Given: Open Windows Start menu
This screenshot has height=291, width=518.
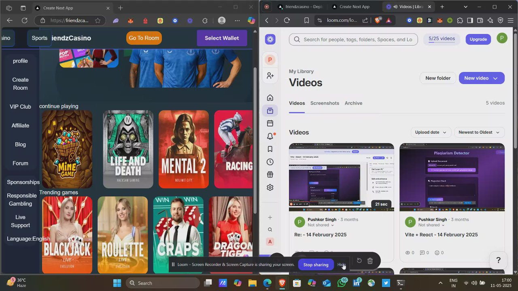Looking at the screenshot, I should (117, 283).
